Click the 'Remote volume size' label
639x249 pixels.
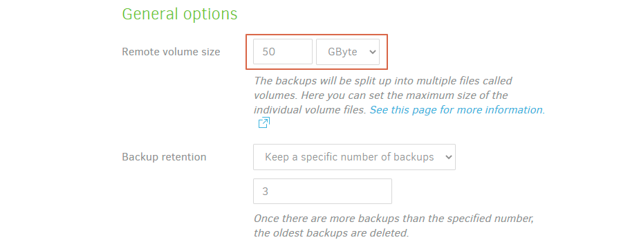click(171, 52)
